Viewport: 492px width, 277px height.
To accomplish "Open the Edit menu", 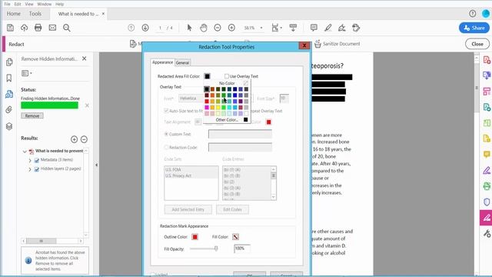I will click(18, 4).
